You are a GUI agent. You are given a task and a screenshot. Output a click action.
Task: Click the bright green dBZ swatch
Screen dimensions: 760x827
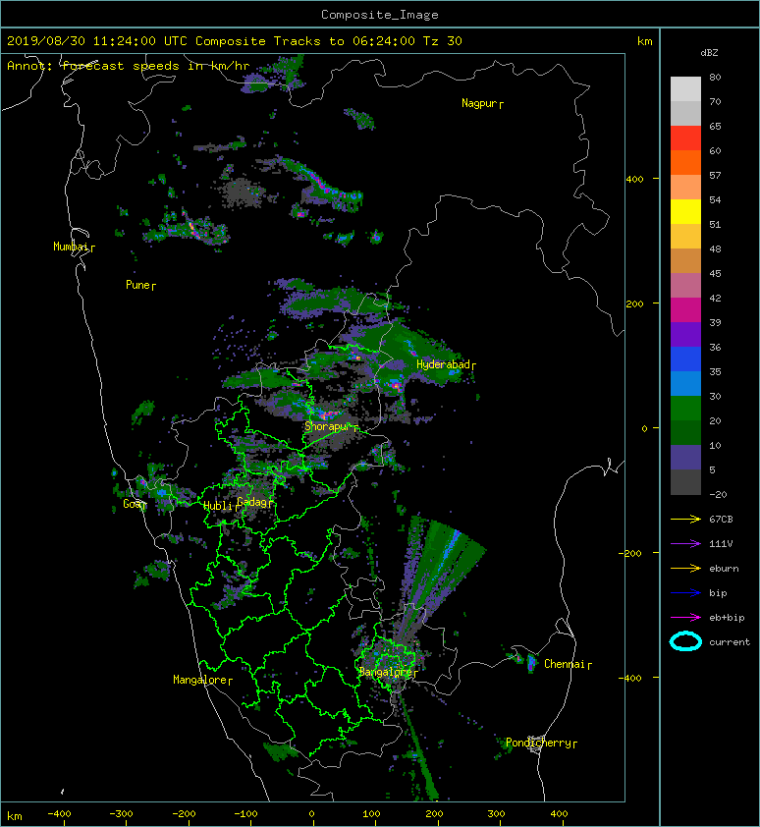(685, 408)
